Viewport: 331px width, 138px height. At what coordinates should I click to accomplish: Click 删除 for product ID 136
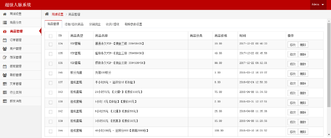click(303, 64)
